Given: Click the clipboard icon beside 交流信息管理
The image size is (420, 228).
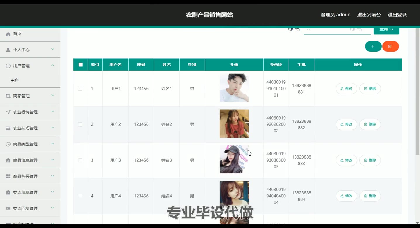Looking at the screenshot, I should click(x=8, y=192).
